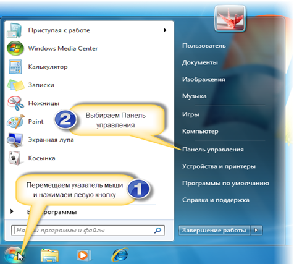The width and height of the screenshot is (294, 264).
Task: Click the user account picture
Action: point(230,19)
